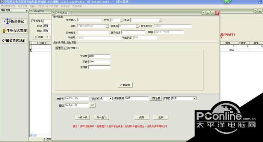Image resolution: width=263 pixels, height=142 pixels.
Task: Click the 家长姓名 input field
Action: pyautogui.click(x=93, y=33)
